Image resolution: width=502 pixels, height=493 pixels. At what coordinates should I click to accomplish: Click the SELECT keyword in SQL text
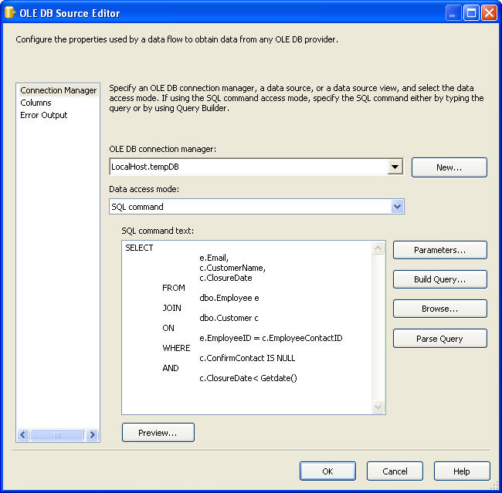(139, 248)
